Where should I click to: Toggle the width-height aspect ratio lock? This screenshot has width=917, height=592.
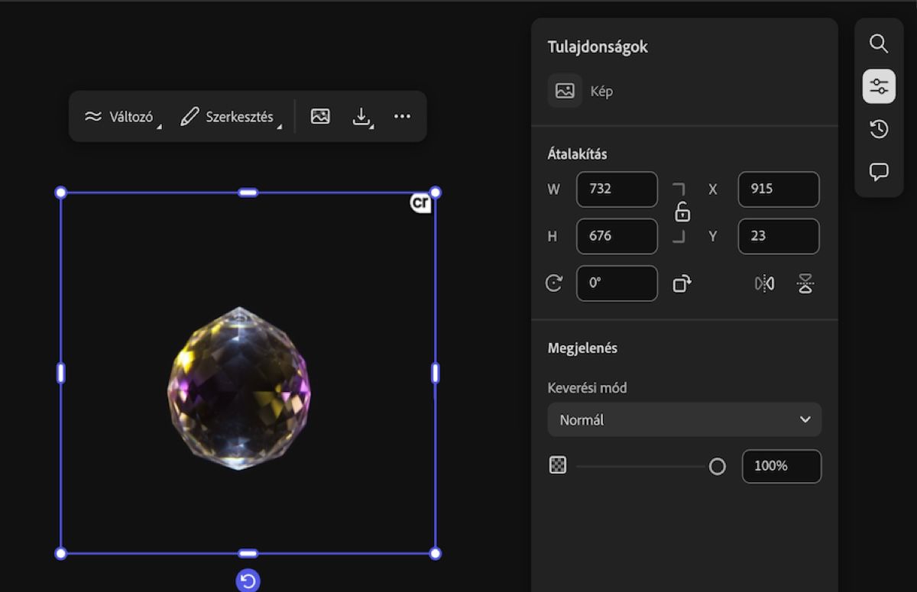pos(682,213)
